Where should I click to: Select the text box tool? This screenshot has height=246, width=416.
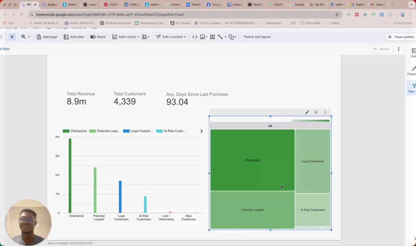pos(212,37)
